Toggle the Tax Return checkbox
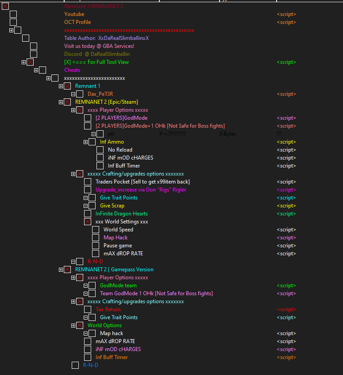The image size is (343, 375). (x=88, y=309)
